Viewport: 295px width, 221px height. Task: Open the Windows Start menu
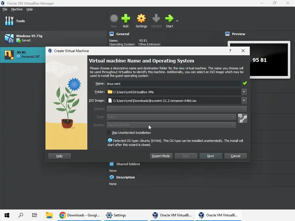pyautogui.click(x=7, y=215)
